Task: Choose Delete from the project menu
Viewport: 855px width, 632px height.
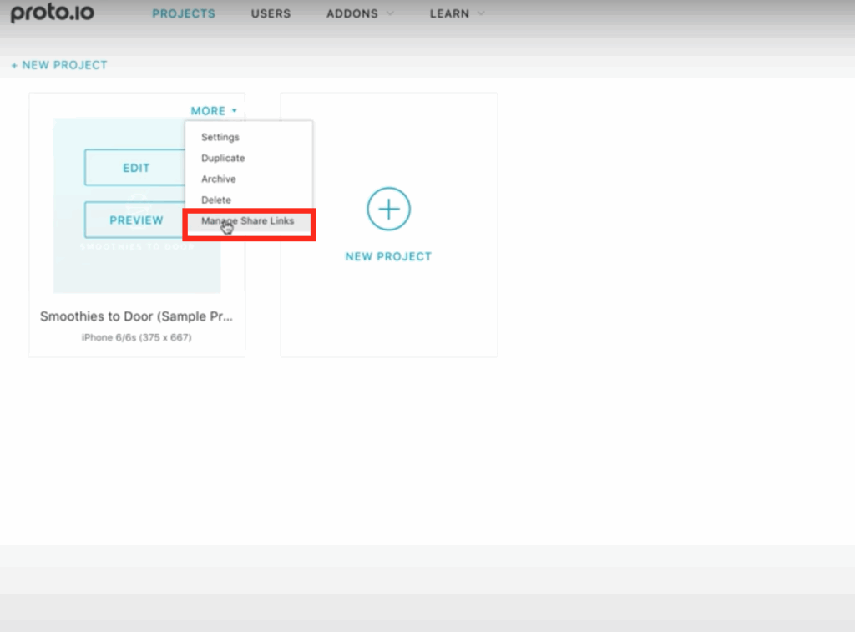Action: tap(216, 200)
